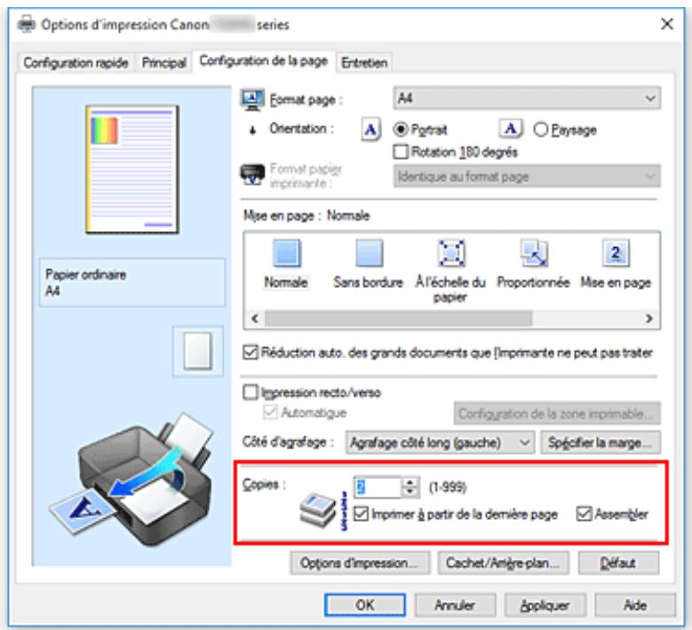Image resolution: width=692 pixels, height=630 pixels.
Task: Click the Copies number input field
Action: click(x=378, y=487)
